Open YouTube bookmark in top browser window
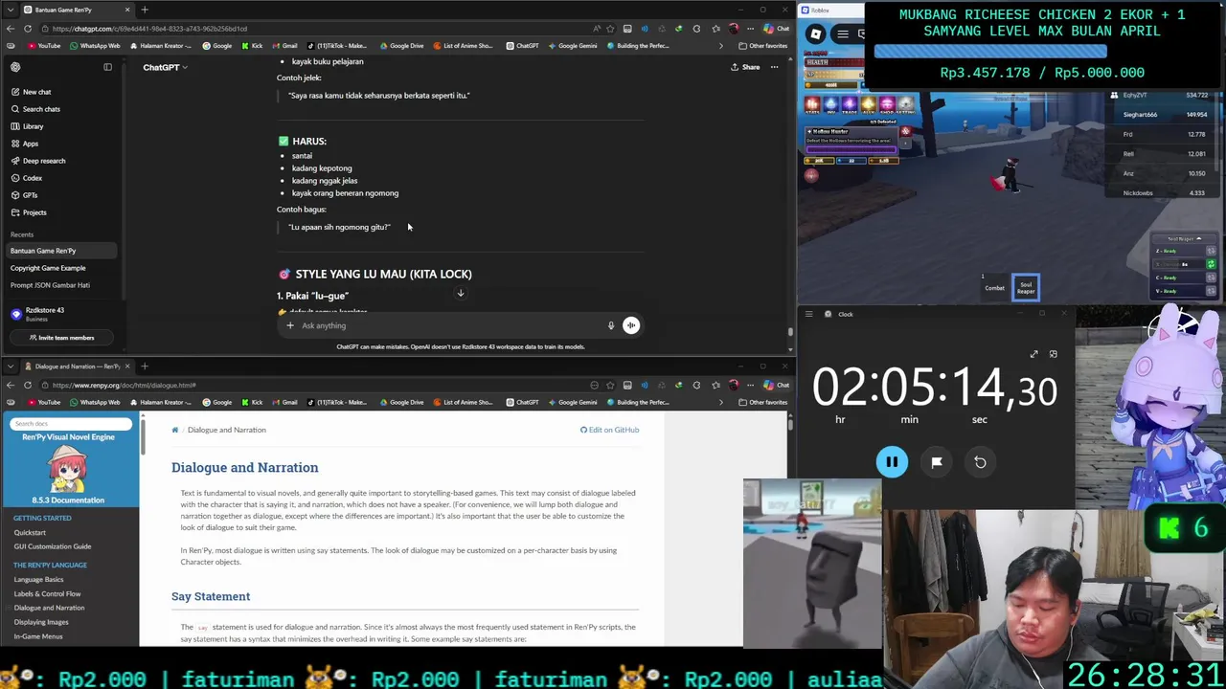This screenshot has height=689, width=1226. tap(44, 45)
